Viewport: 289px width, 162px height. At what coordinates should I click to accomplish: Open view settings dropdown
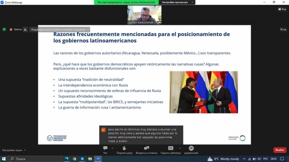click(x=177, y=2)
